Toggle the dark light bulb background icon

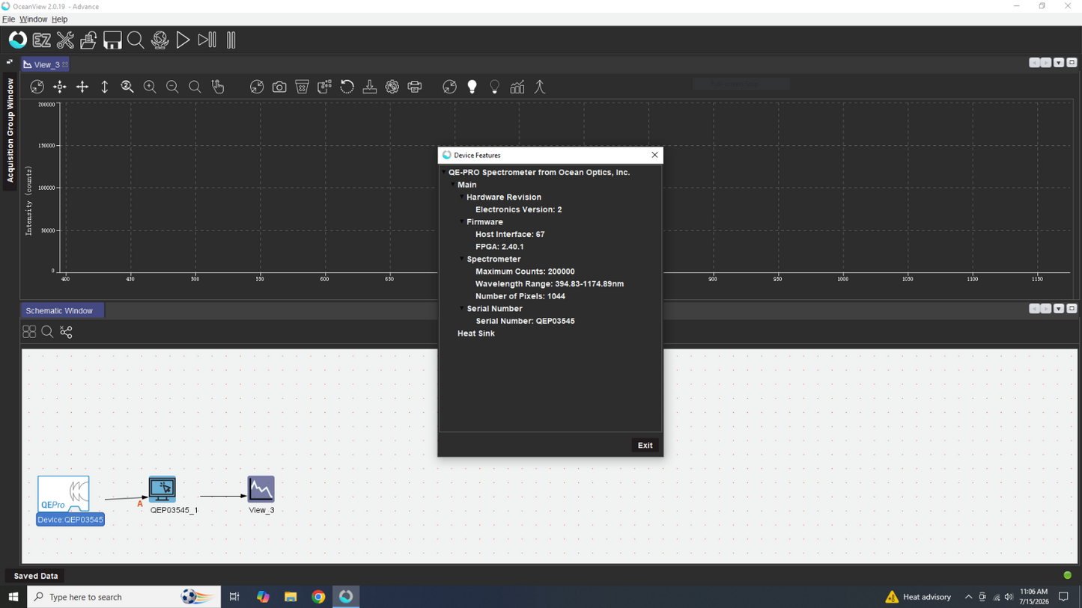click(x=494, y=87)
